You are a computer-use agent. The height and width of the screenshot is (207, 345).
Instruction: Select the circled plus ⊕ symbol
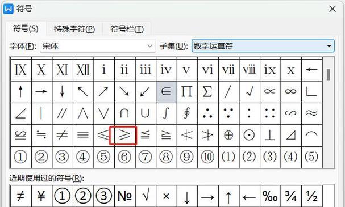pyautogui.click(x=228, y=135)
